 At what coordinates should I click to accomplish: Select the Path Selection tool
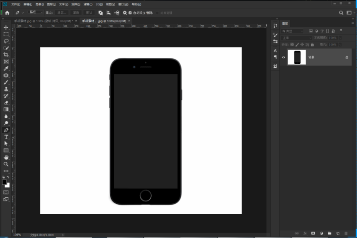click(x=6, y=143)
